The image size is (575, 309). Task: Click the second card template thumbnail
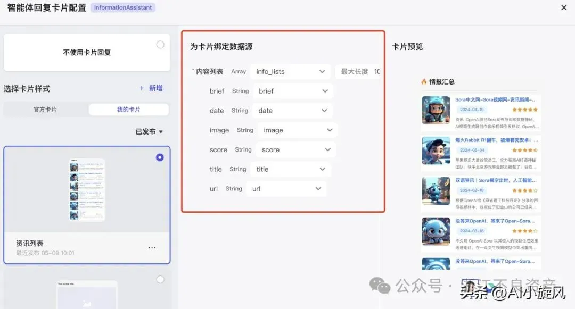point(87,295)
